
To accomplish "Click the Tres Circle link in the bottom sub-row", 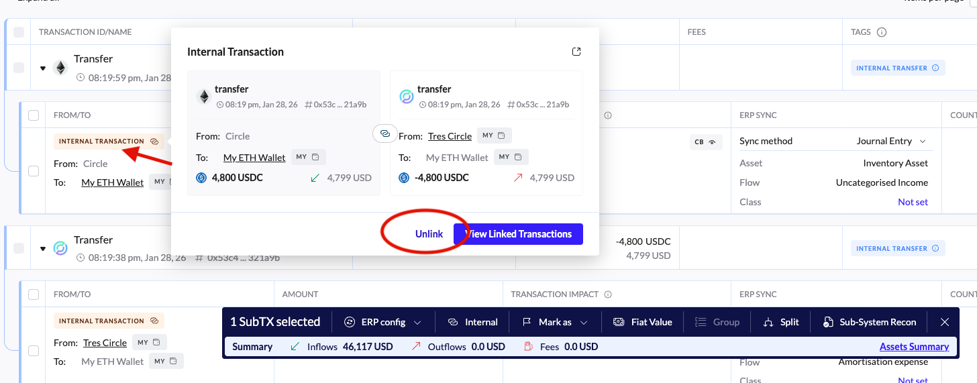I will (x=105, y=343).
